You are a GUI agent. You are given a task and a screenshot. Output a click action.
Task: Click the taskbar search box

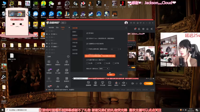click(23, 110)
